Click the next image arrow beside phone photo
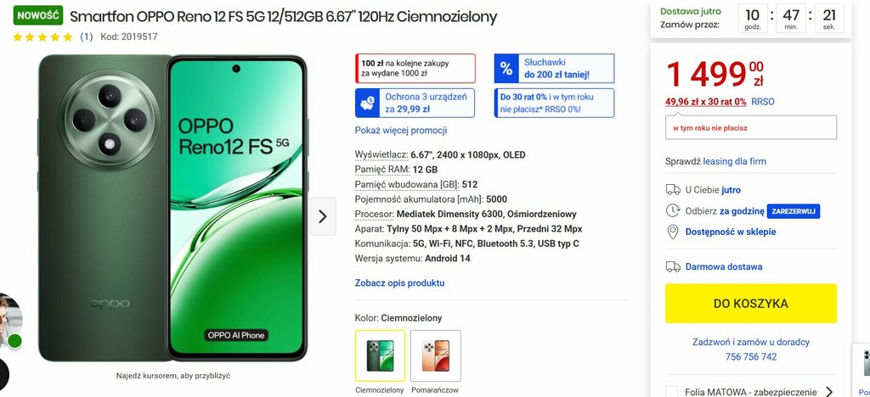This screenshot has height=397, width=870. click(x=323, y=216)
